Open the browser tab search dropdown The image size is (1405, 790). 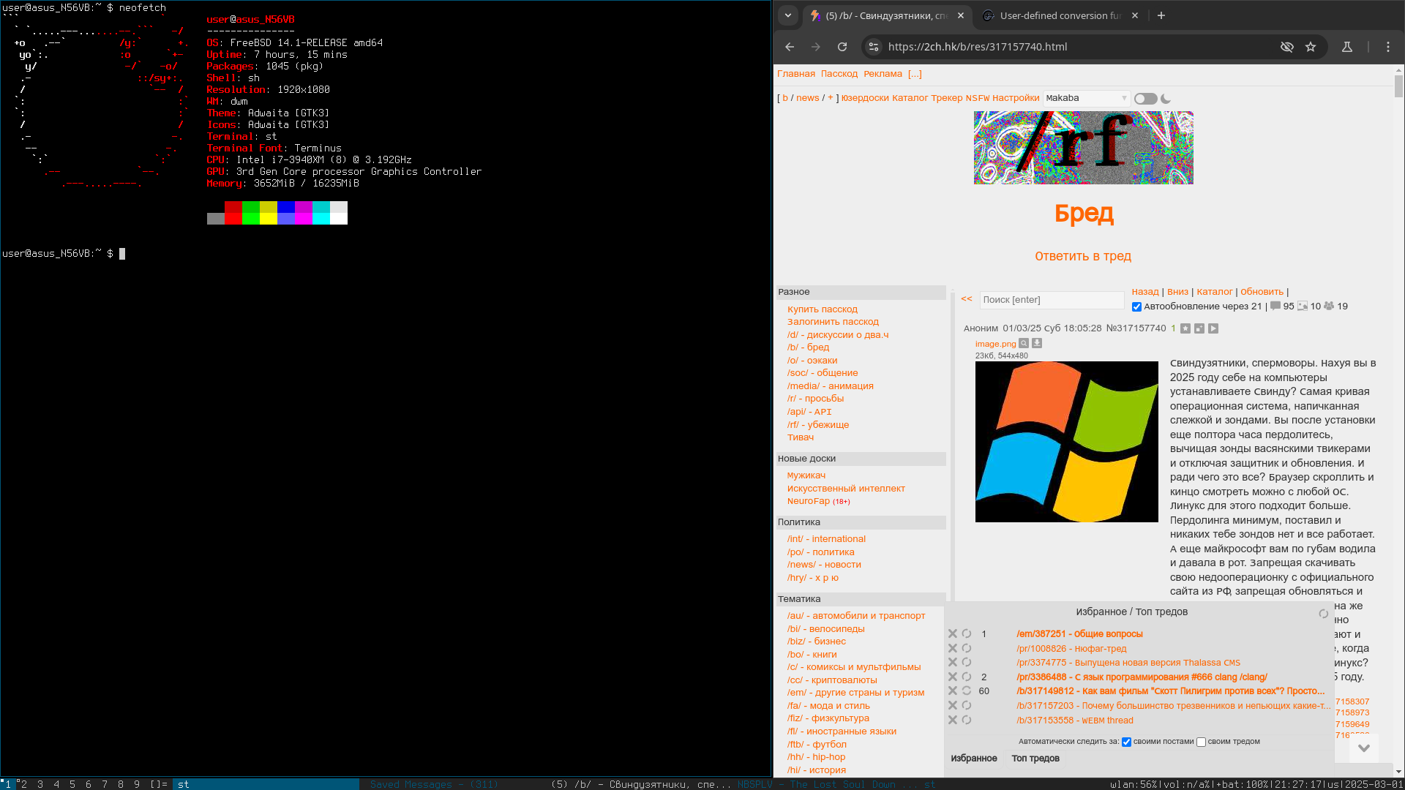click(788, 15)
